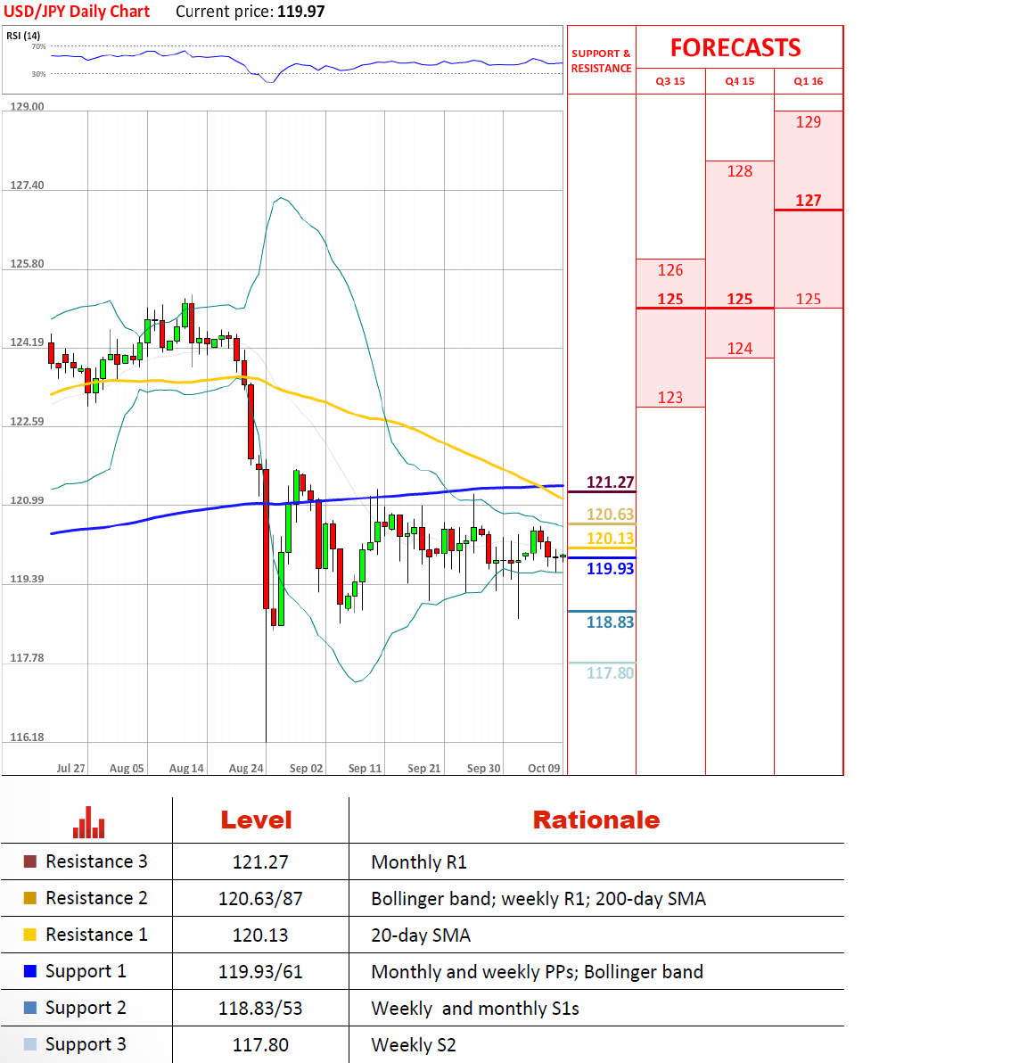The height and width of the screenshot is (1063, 1027).
Task: Click 'Bollinger band; weekly R1; 200-day SMA' cell
Action: click(539, 899)
